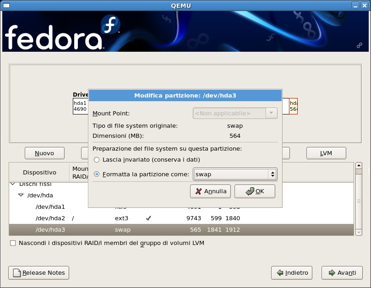Image resolution: width=371 pixels, height=288 pixels.
Task: Click the red-outlined hda3 block in drive diagram
Action: [294, 106]
